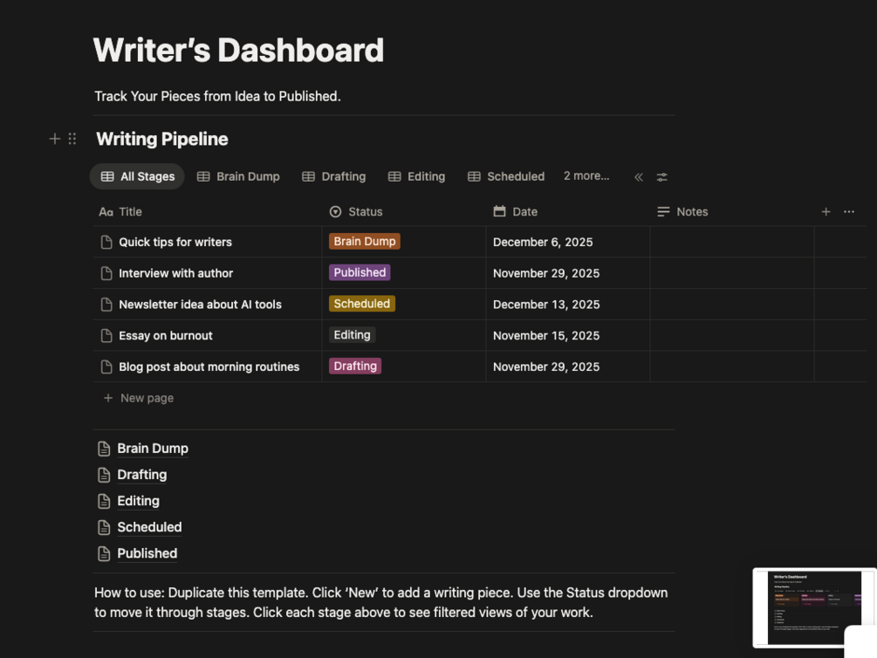The width and height of the screenshot is (877, 658).
Task: Click the December 6, 2025 date cell
Action: pos(568,242)
